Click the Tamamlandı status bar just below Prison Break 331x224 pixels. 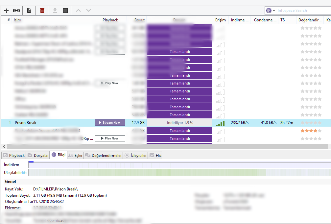tap(179, 131)
